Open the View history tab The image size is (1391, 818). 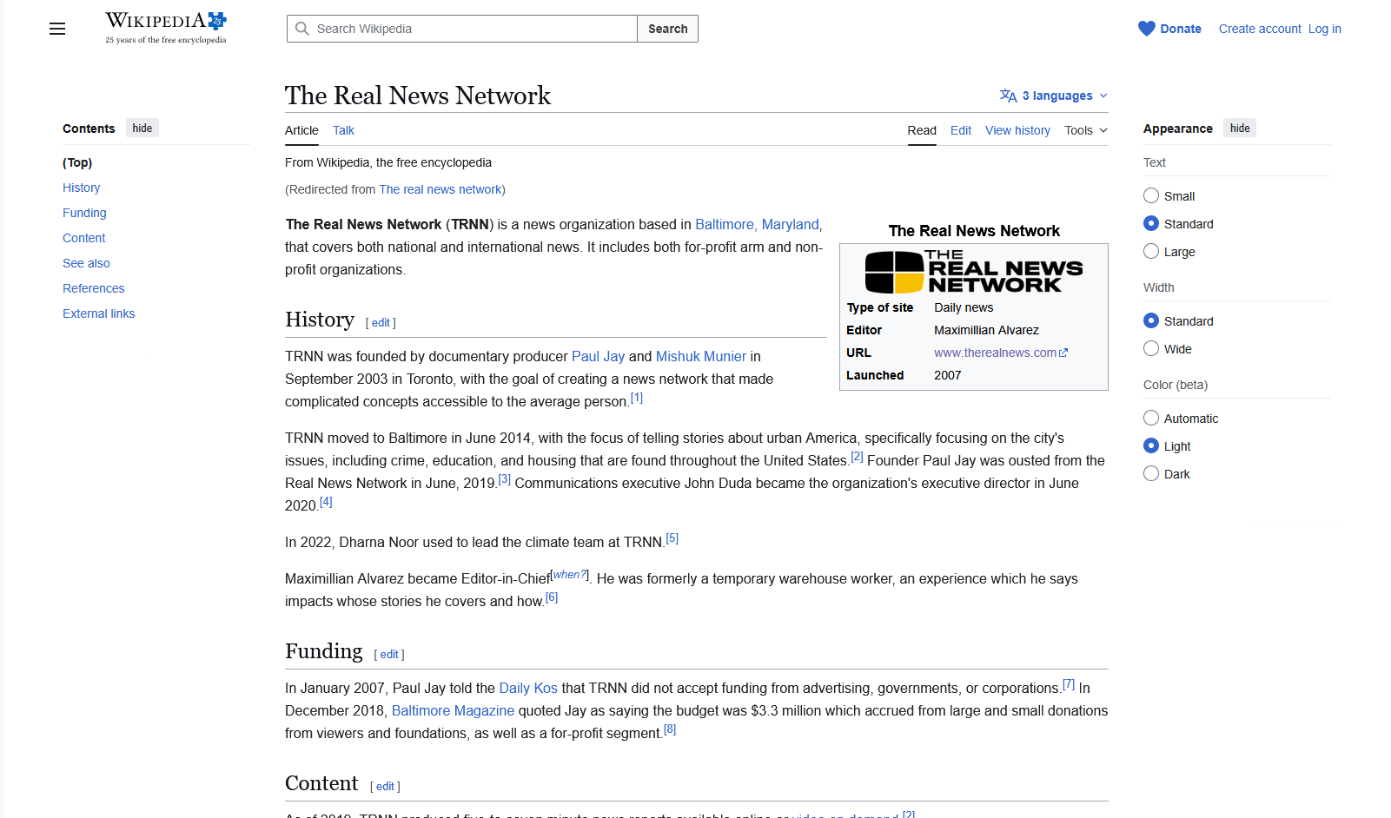pos(1017,130)
